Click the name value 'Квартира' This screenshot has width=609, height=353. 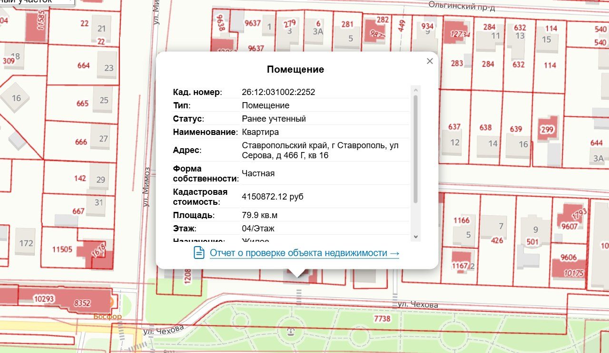(260, 132)
